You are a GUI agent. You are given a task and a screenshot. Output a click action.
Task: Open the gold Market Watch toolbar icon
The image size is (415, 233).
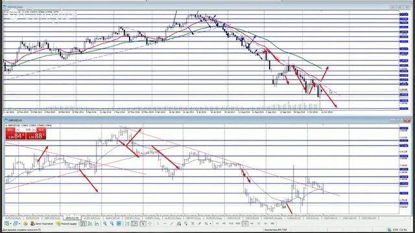click(25, 224)
